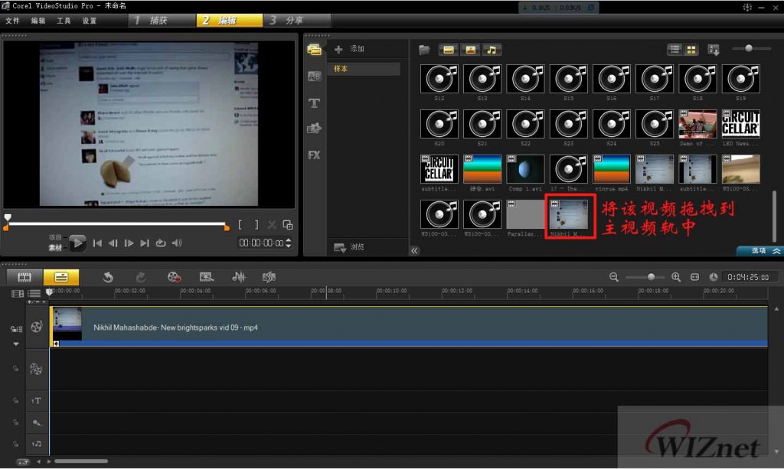
Task: Open the track manager icon
Action: point(34,294)
